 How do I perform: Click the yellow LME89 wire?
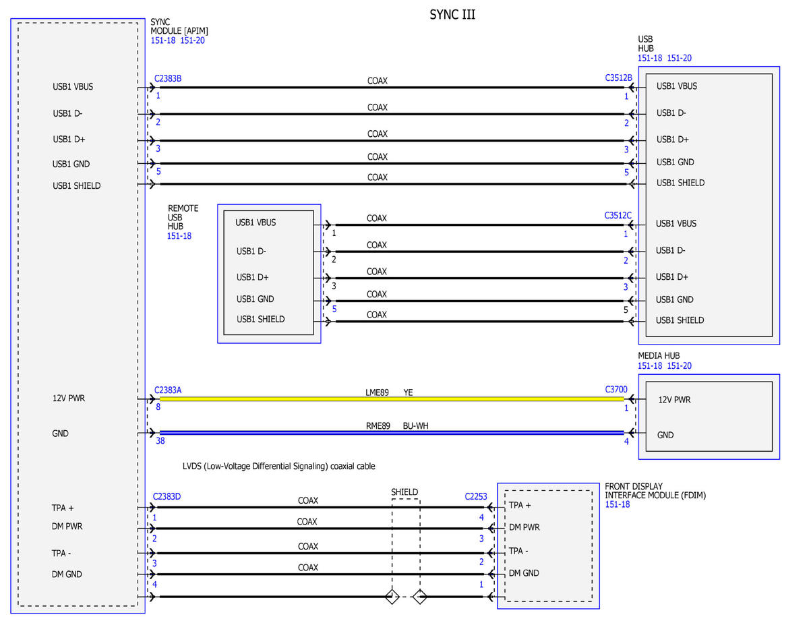[x=391, y=399]
